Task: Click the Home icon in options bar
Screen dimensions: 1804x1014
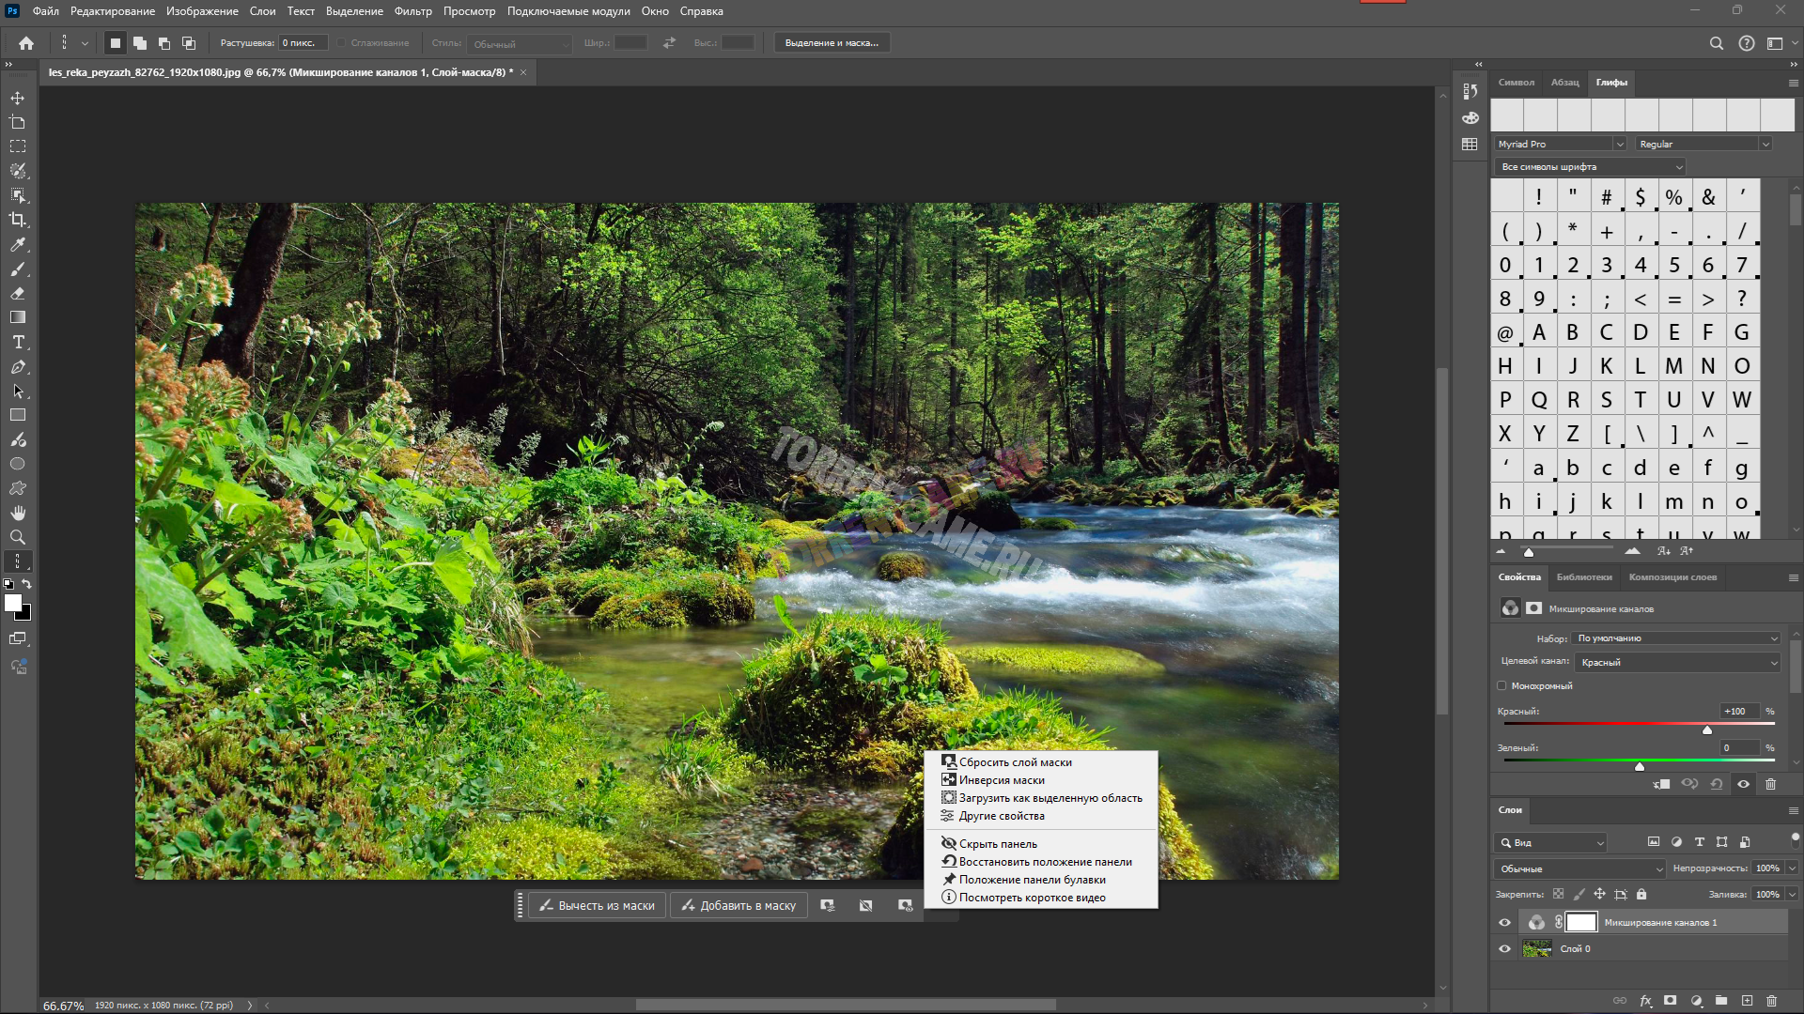Action: [x=26, y=43]
